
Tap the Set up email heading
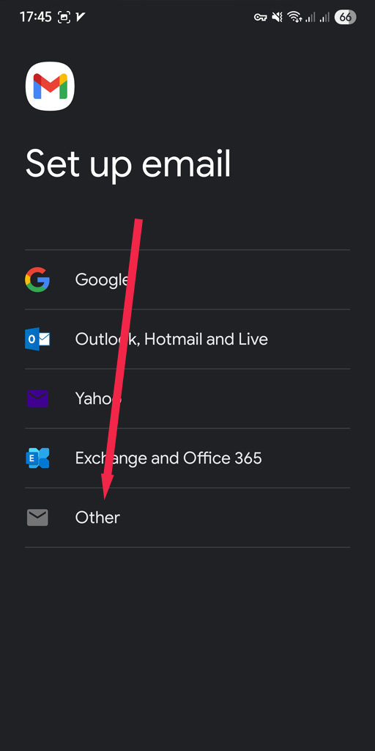pyautogui.click(x=128, y=165)
